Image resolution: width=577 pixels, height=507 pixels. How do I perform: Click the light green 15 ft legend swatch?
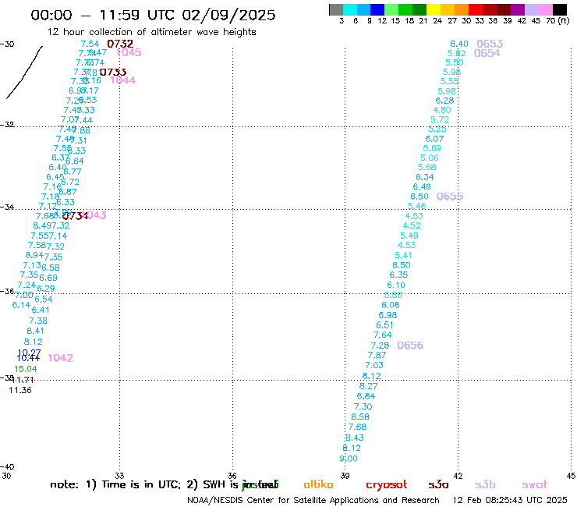coord(391,9)
